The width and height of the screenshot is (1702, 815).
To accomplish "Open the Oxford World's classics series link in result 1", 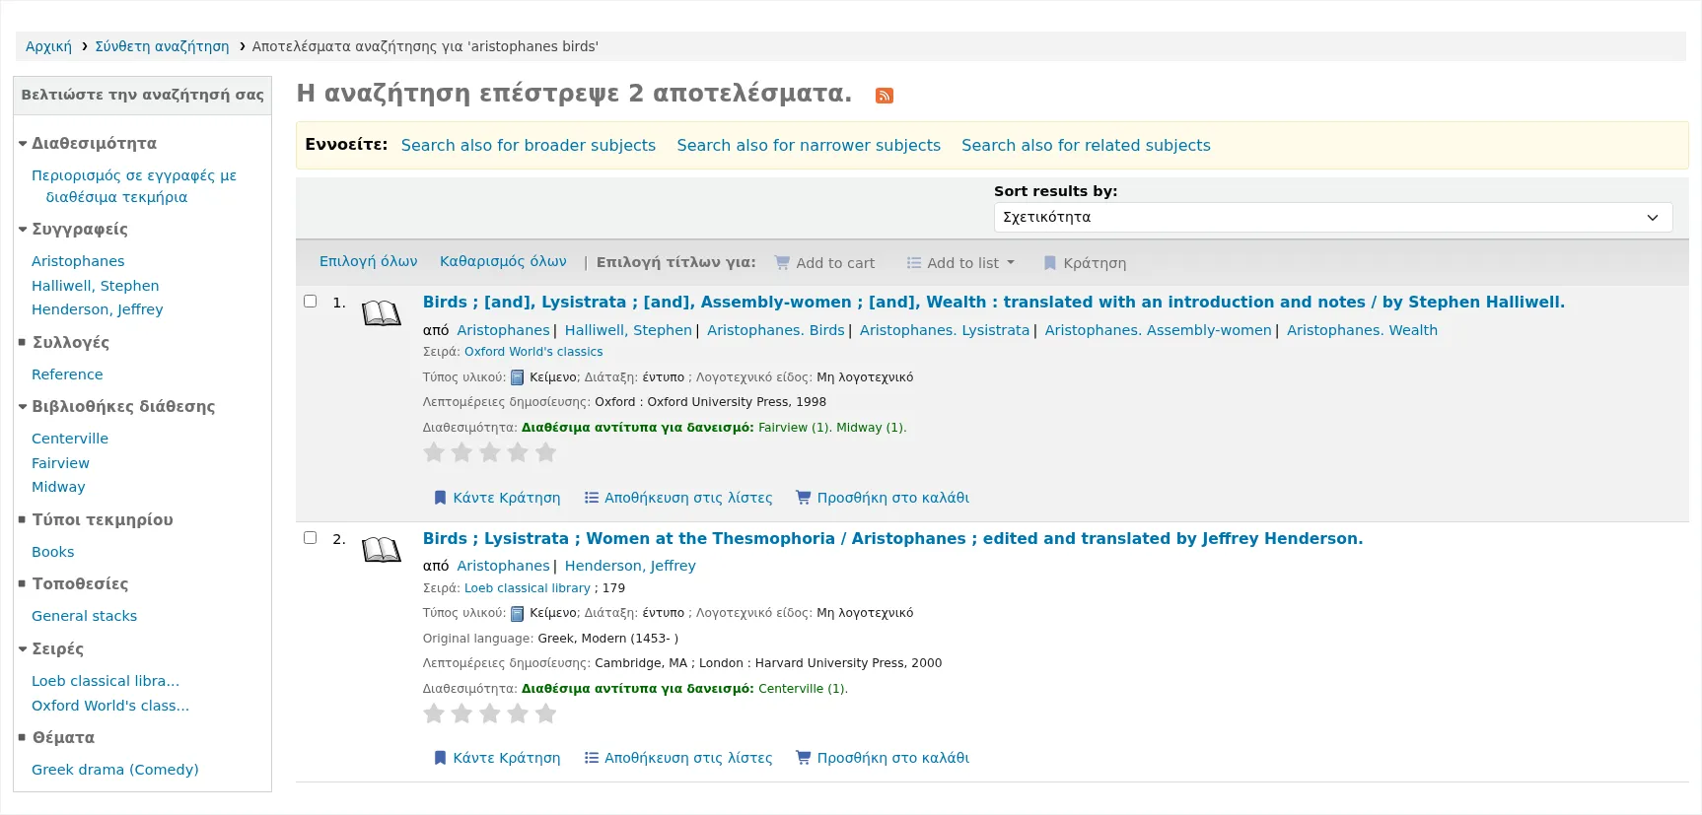I will (x=533, y=352).
